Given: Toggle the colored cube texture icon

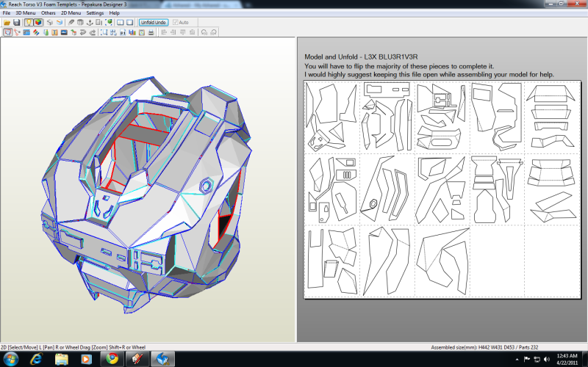Looking at the screenshot, I should pyautogui.click(x=38, y=23).
